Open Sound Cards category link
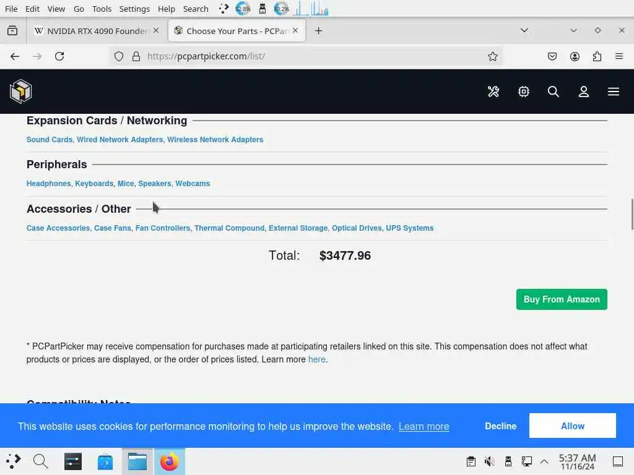The width and height of the screenshot is (634, 475). tap(50, 140)
